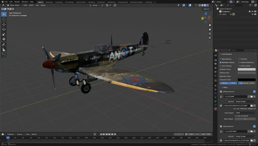Image resolution: width=258 pixels, height=146 pixels.
Task: Toggle camera view icon in viewport
Action: tap(210, 34)
